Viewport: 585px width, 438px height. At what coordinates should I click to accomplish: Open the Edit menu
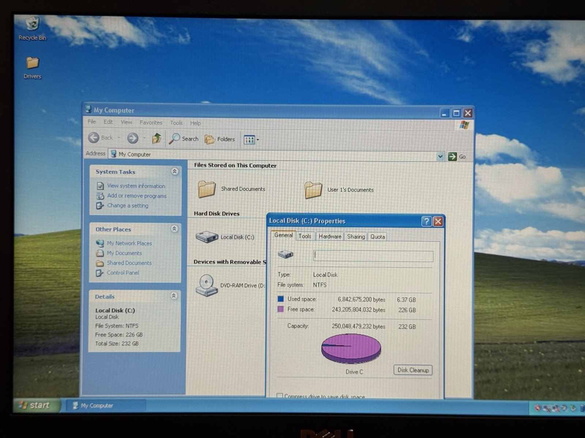(108, 122)
